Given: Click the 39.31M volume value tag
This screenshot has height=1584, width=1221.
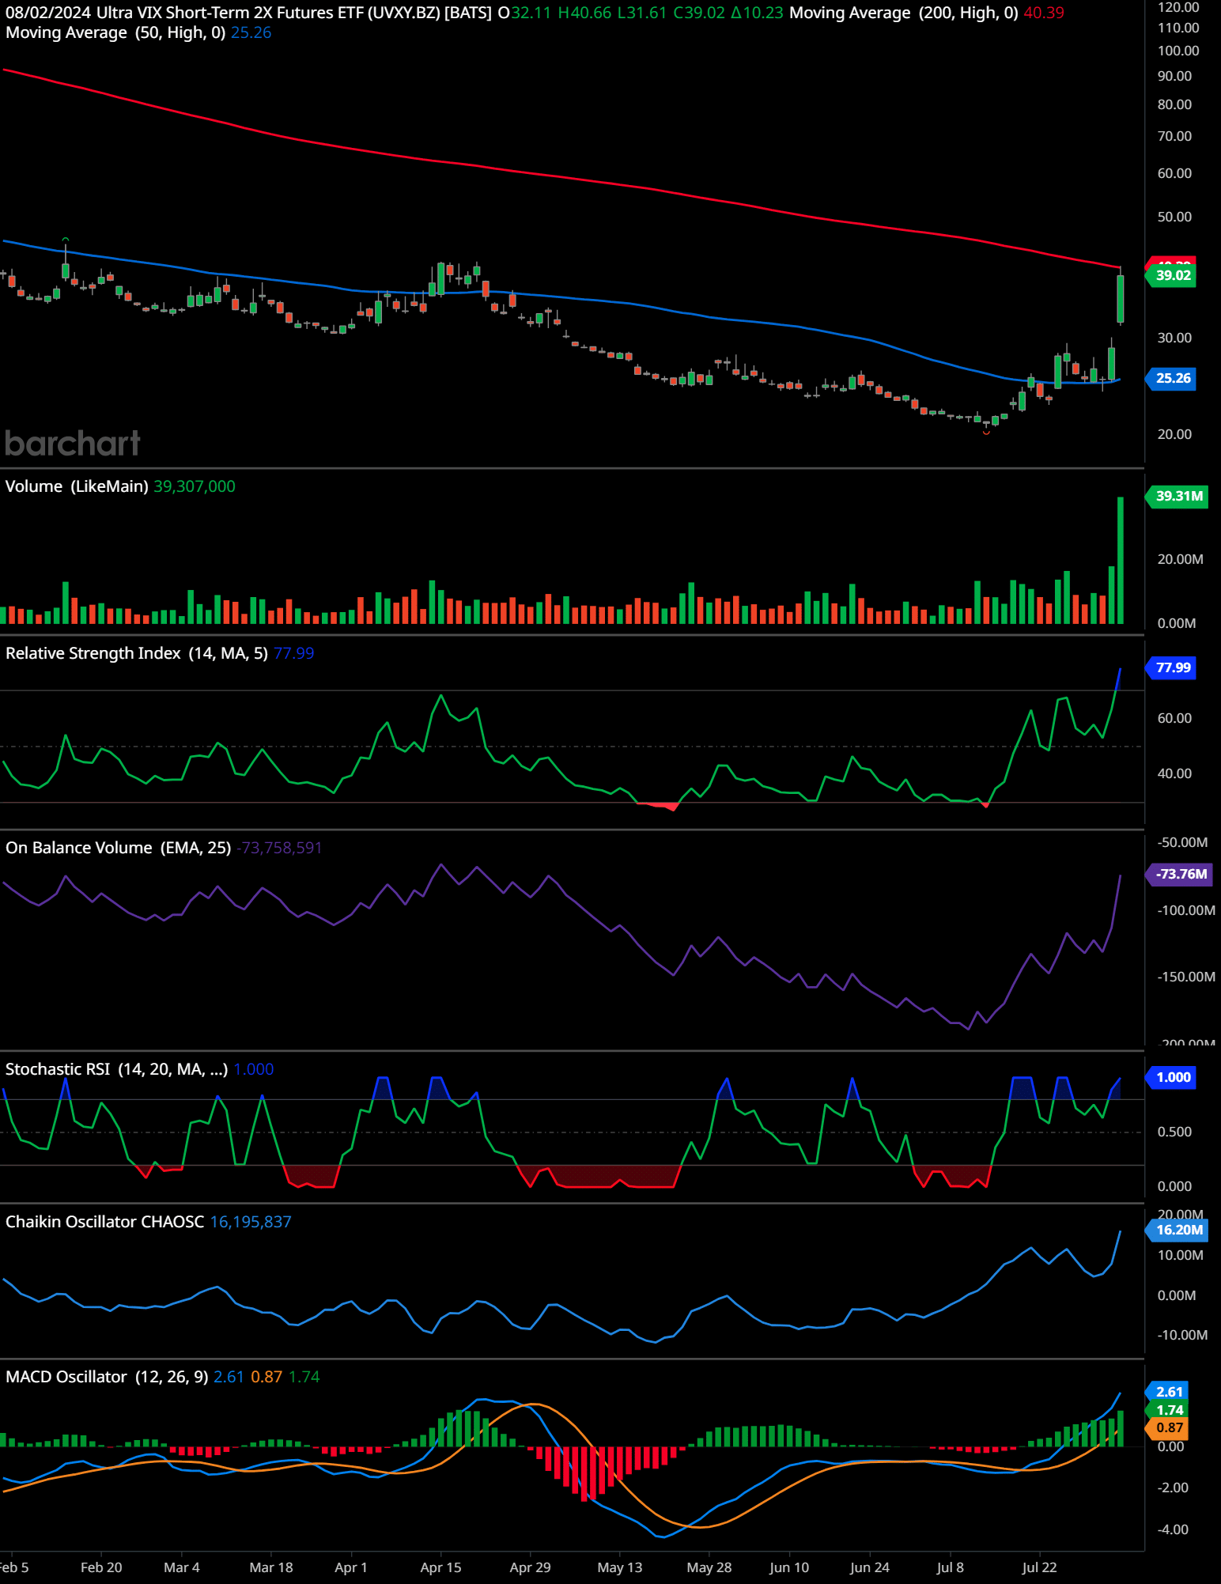Looking at the screenshot, I should tap(1178, 496).
